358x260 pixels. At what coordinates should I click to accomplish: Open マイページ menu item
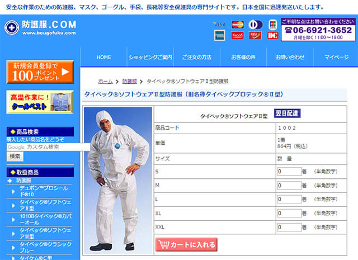(336, 57)
